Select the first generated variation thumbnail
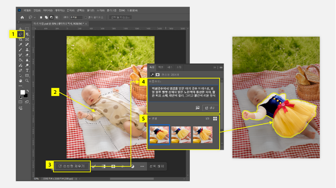336x188 pixels. tap(159, 134)
